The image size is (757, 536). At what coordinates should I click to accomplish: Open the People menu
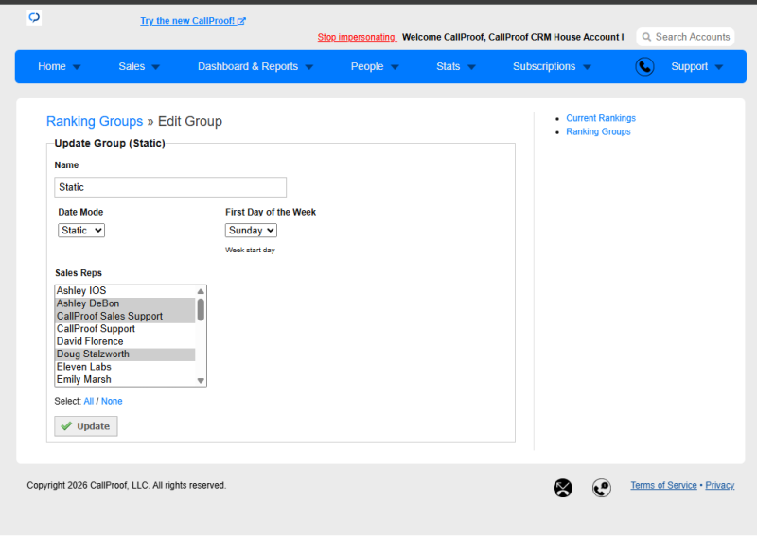tap(375, 66)
